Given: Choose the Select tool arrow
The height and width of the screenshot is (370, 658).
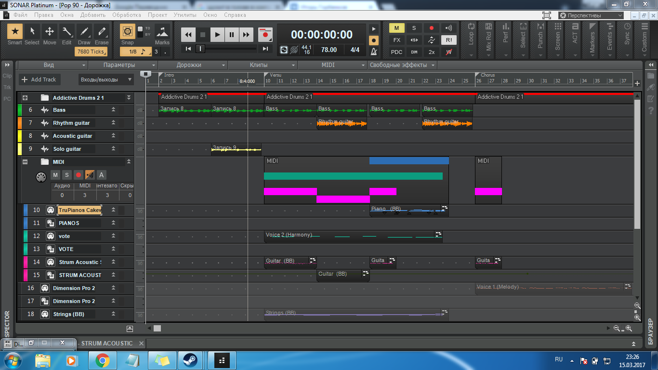Looking at the screenshot, I should tap(32, 32).
